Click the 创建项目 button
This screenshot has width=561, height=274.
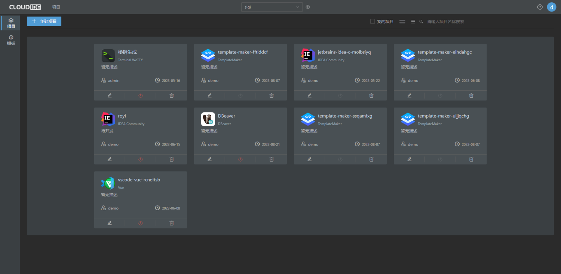pos(44,21)
